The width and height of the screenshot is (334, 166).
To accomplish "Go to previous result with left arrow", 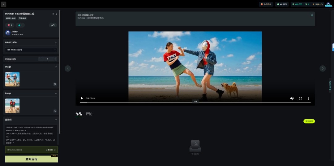I will click(68, 68).
